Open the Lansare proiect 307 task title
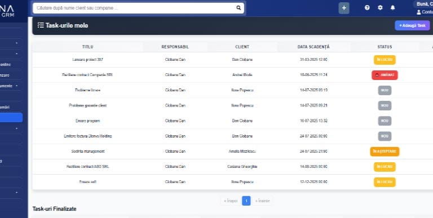 click(88, 60)
